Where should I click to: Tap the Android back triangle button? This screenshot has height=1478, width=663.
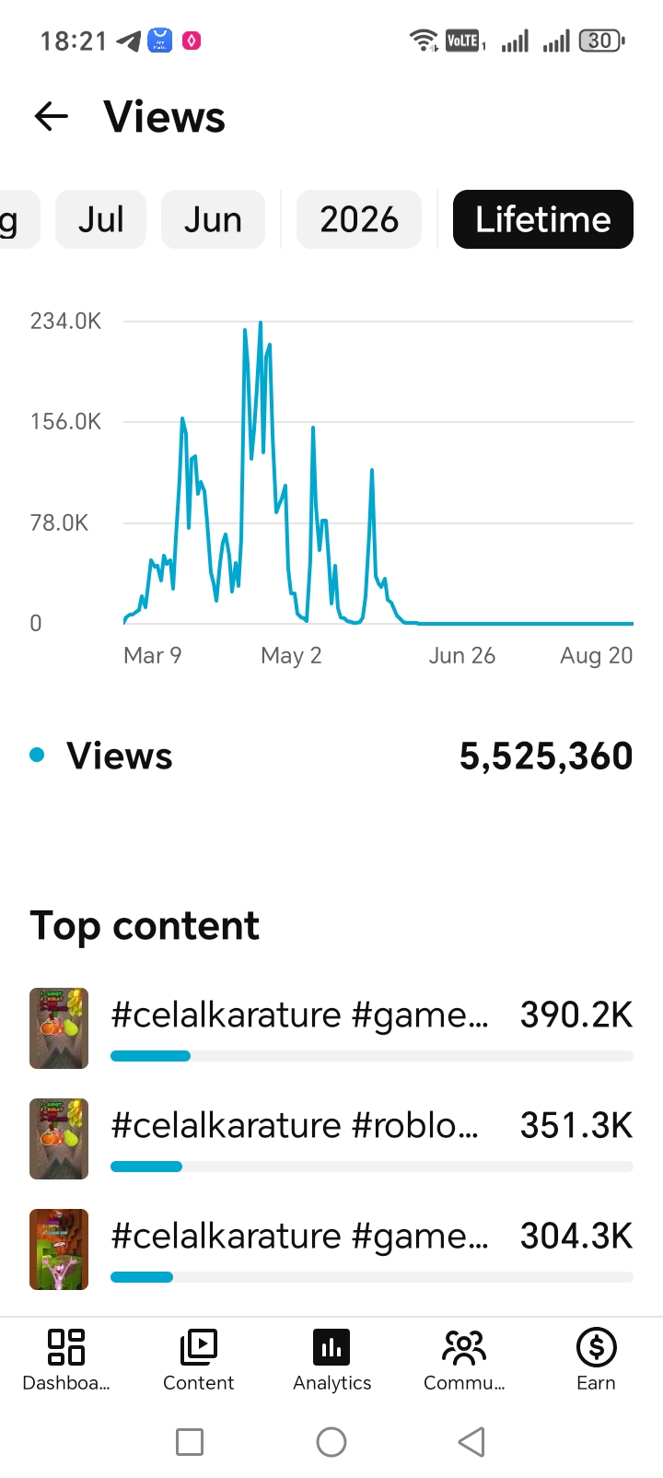pyautogui.click(x=471, y=1441)
